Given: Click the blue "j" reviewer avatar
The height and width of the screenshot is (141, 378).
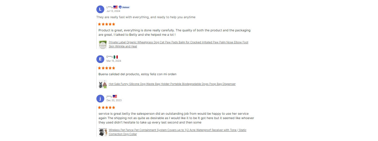Looking at the screenshot, I should pyautogui.click(x=100, y=99).
